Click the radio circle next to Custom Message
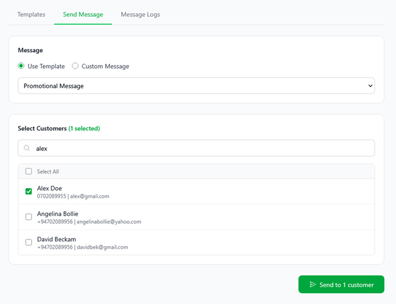Image resolution: width=396 pixels, height=304 pixels. pyautogui.click(x=75, y=66)
